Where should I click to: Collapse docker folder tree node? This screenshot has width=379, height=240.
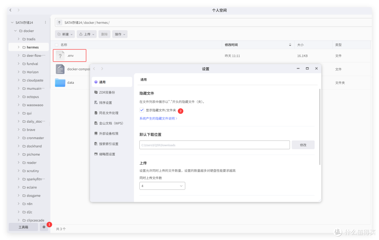[15, 31]
